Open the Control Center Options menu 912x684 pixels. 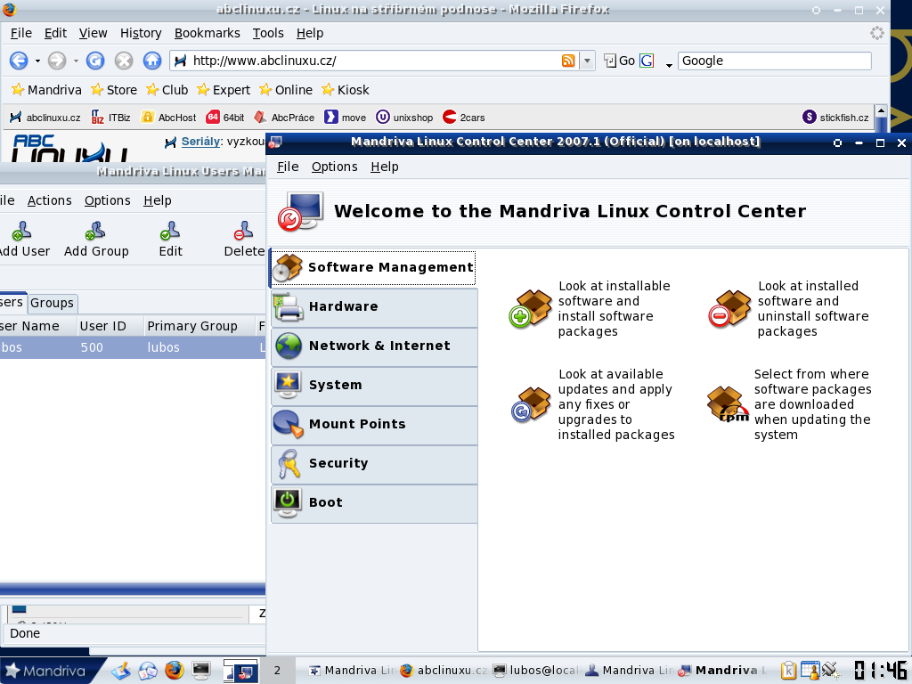(x=335, y=167)
